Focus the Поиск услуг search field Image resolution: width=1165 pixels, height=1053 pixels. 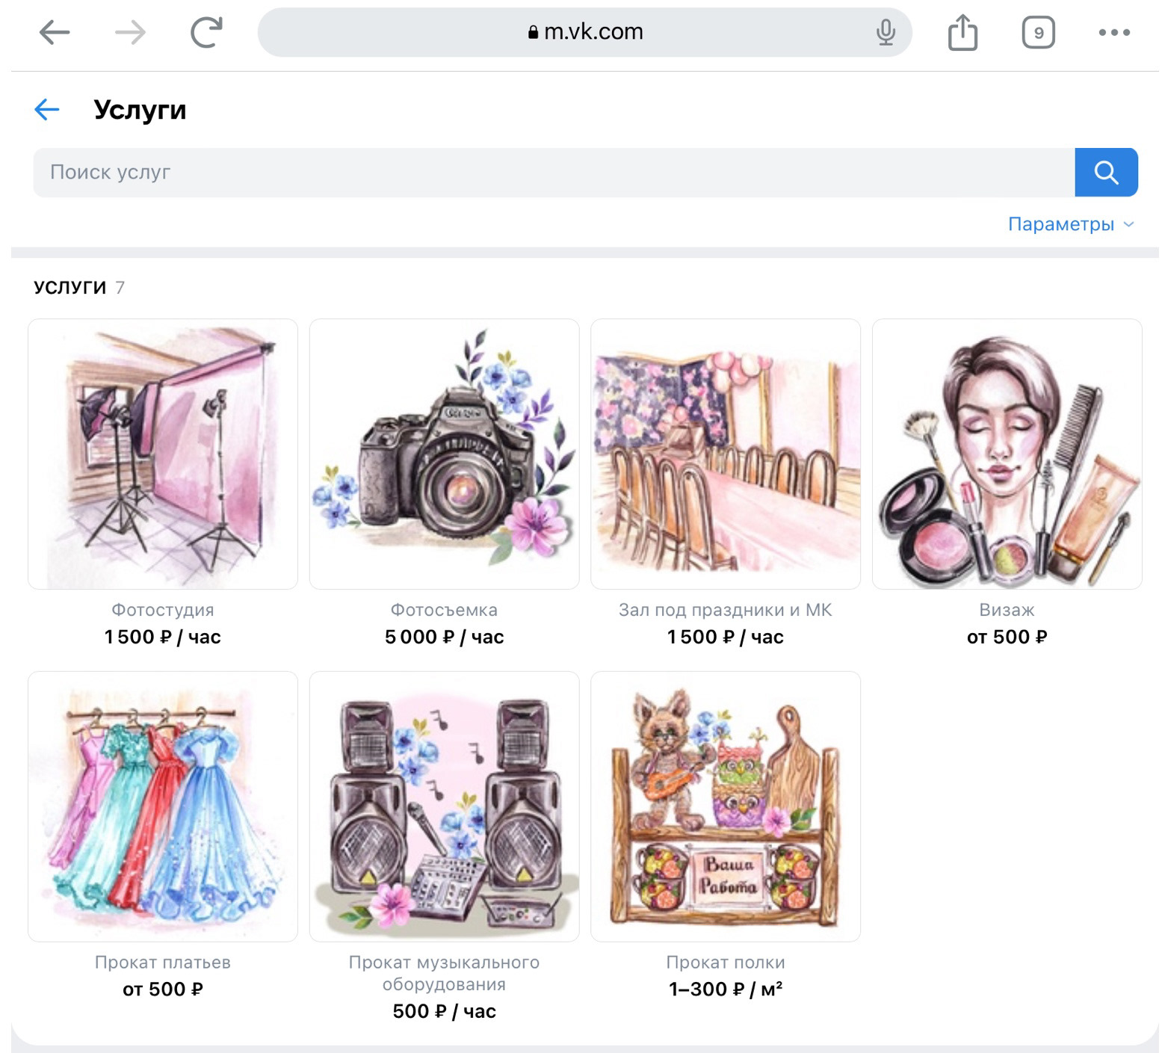point(553,173)
